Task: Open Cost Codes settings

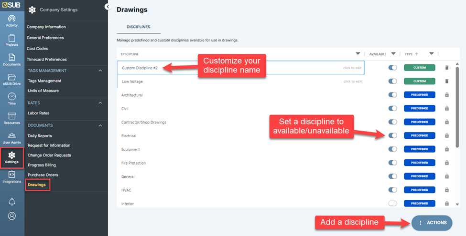Action: (37, 49)
